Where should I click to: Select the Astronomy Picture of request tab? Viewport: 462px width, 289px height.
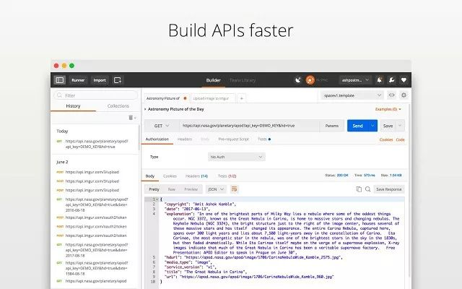tap(167, 98)
